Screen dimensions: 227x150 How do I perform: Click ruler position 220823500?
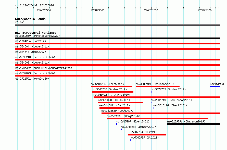click(x=44, y=10)
